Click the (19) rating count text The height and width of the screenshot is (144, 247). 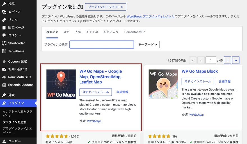tap(174, 136)
